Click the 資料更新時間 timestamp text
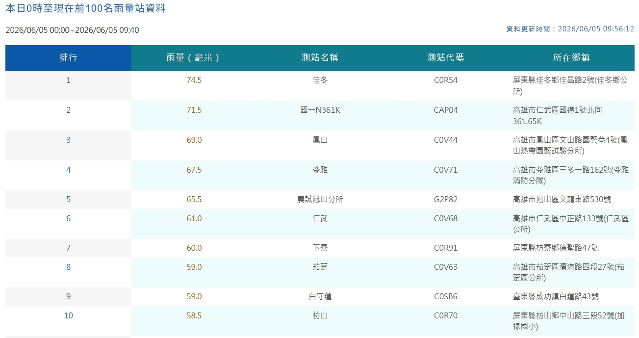The image size is (639, 338). tap(570, 29)
